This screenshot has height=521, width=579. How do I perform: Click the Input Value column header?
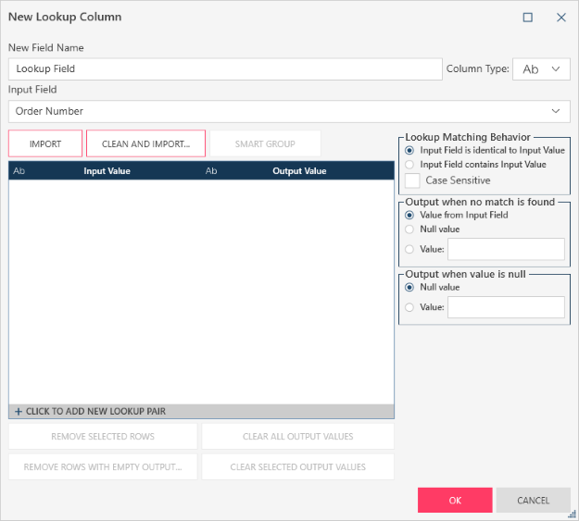click(x=107, y=171)
